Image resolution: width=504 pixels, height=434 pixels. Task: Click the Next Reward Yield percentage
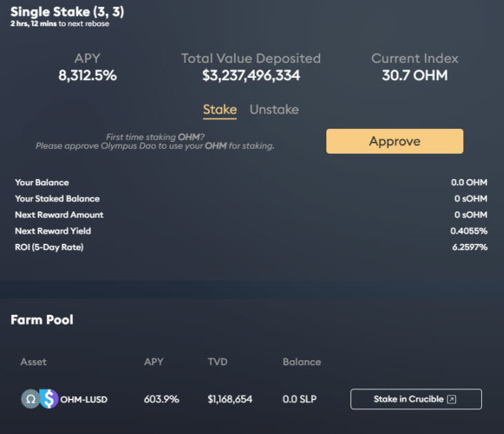(x=469, y=231)
